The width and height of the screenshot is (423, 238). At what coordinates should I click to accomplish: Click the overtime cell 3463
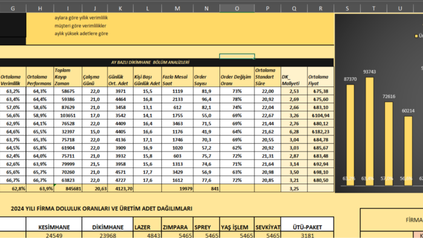(178, 123)
